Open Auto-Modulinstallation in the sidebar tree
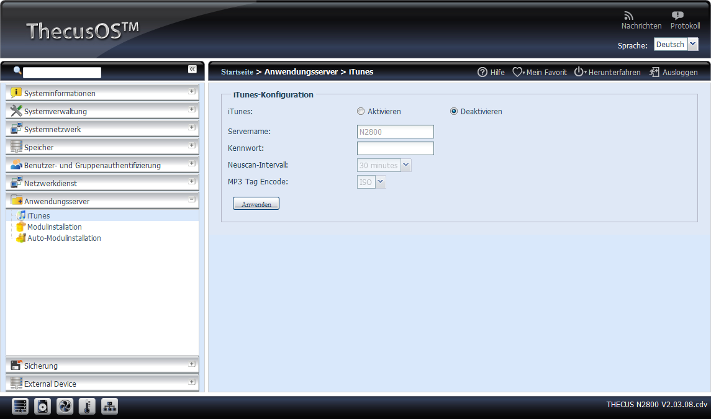 pyautogui.click(x=64, y=238)
